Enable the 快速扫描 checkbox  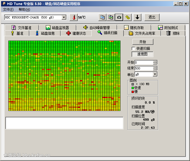pyautogui.click(x=133, y=48)
